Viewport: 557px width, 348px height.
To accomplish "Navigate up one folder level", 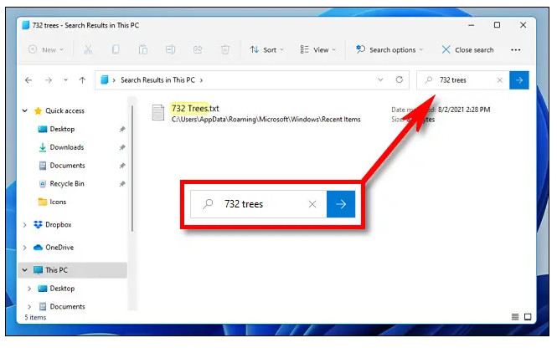I will pos(82,80).
